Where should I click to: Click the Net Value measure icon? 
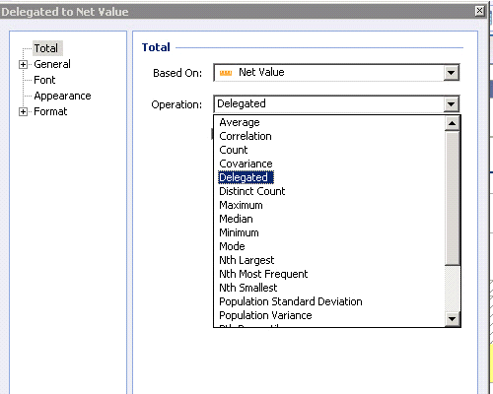coord(226,73)
